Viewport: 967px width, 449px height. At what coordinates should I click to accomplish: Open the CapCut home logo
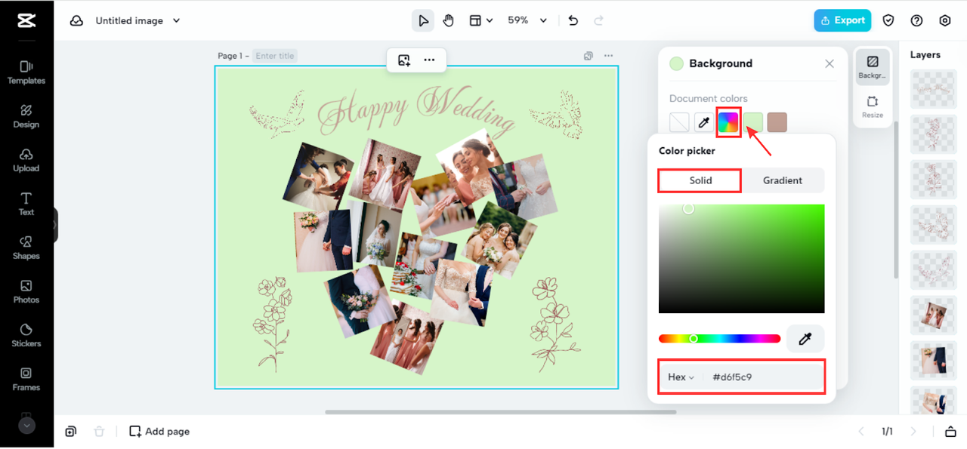pos(26,20)
